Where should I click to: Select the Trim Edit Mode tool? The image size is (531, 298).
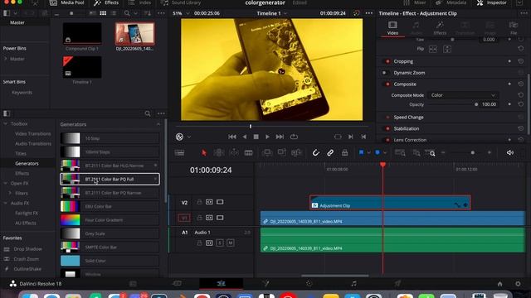pyautogui.click(x=219, y=152)
